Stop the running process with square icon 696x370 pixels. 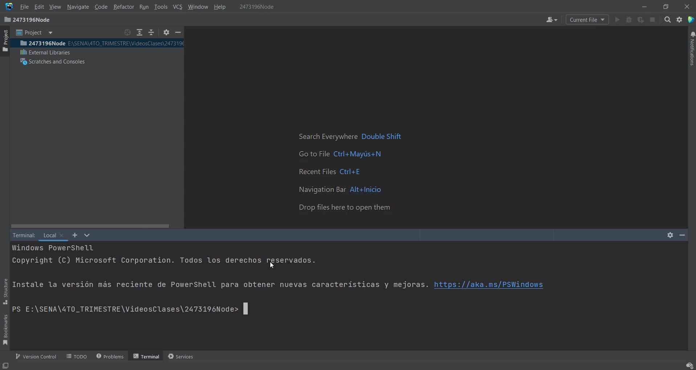click(653, 20)
